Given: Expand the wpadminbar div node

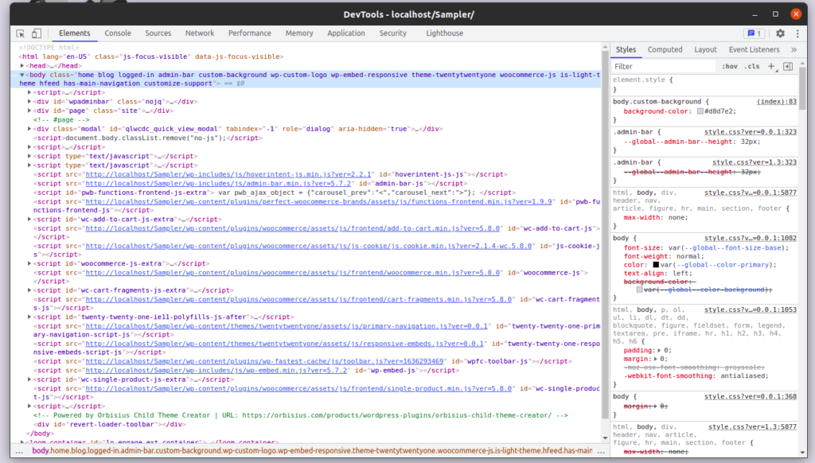Looking at the screenshot, I should click(x=29, y=102).
